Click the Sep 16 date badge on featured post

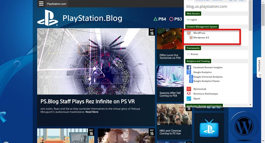(x=152, y=32)
